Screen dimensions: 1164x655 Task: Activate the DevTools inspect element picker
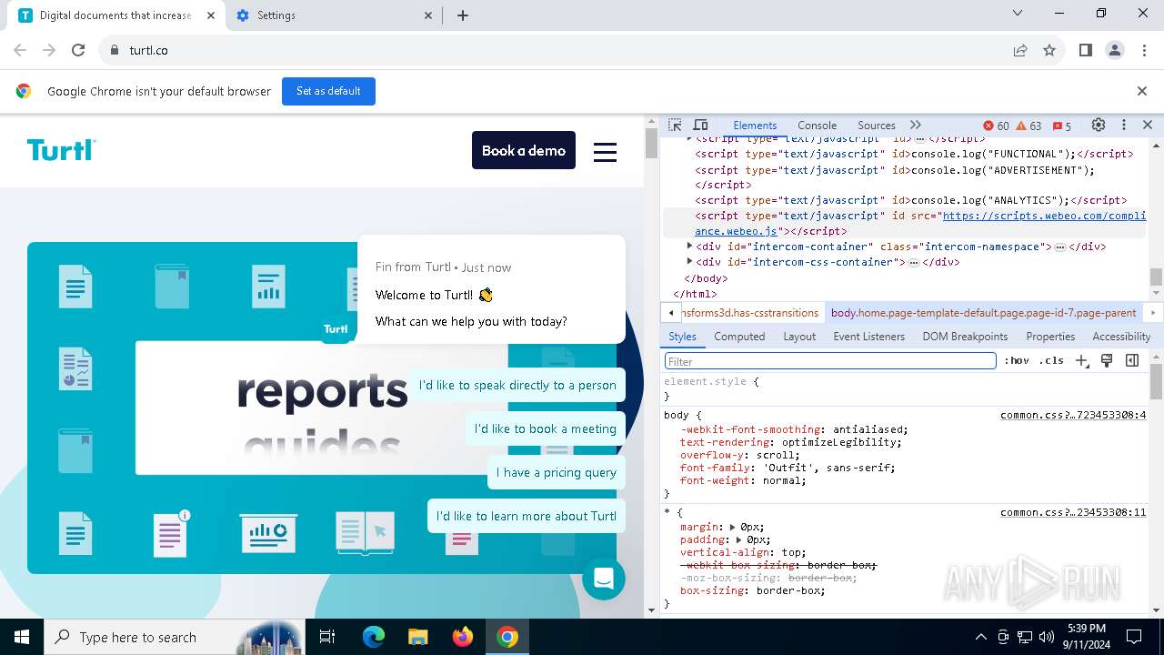[x=675, y=126]
